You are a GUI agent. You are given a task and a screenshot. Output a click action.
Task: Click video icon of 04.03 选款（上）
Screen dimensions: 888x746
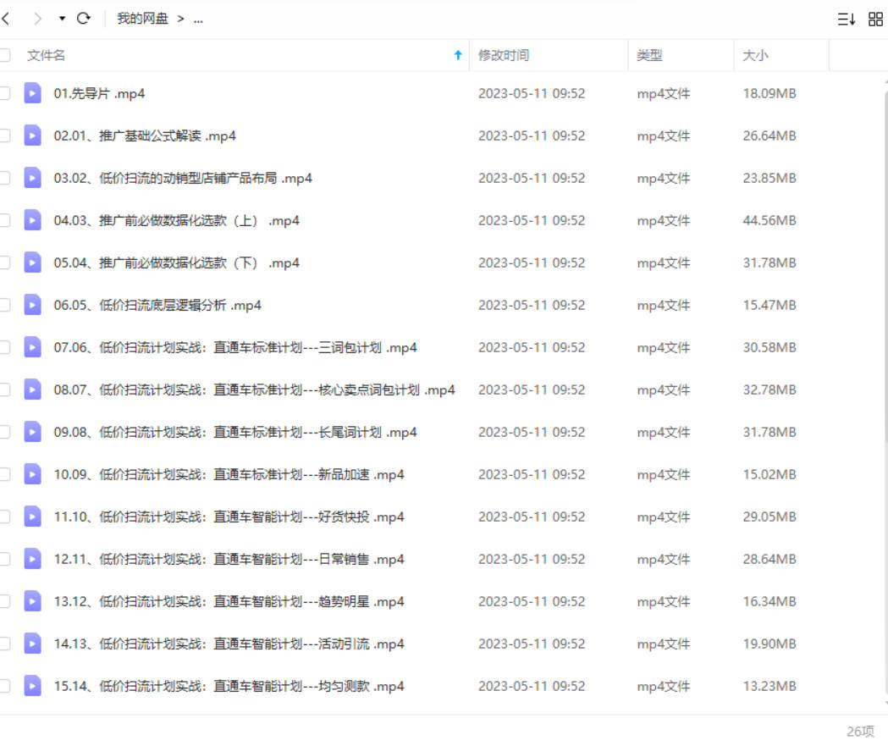[x=32, y=220]
